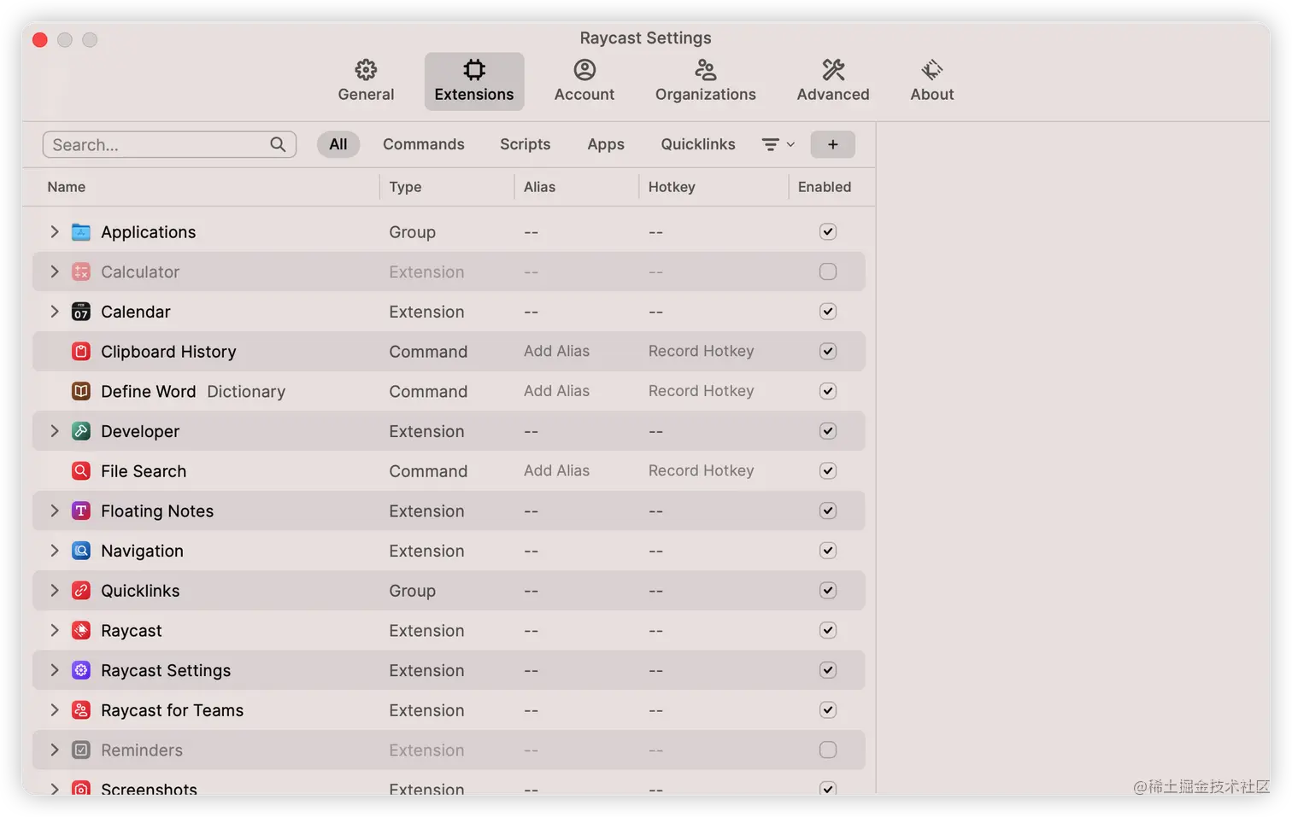Click the Raycast Settings gear icon
Screen dimensions: 1292x817
(x=81, y=670)
